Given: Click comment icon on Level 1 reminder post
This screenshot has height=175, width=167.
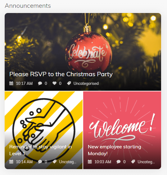Looking at the screenshot, I should tap(40, 162).
